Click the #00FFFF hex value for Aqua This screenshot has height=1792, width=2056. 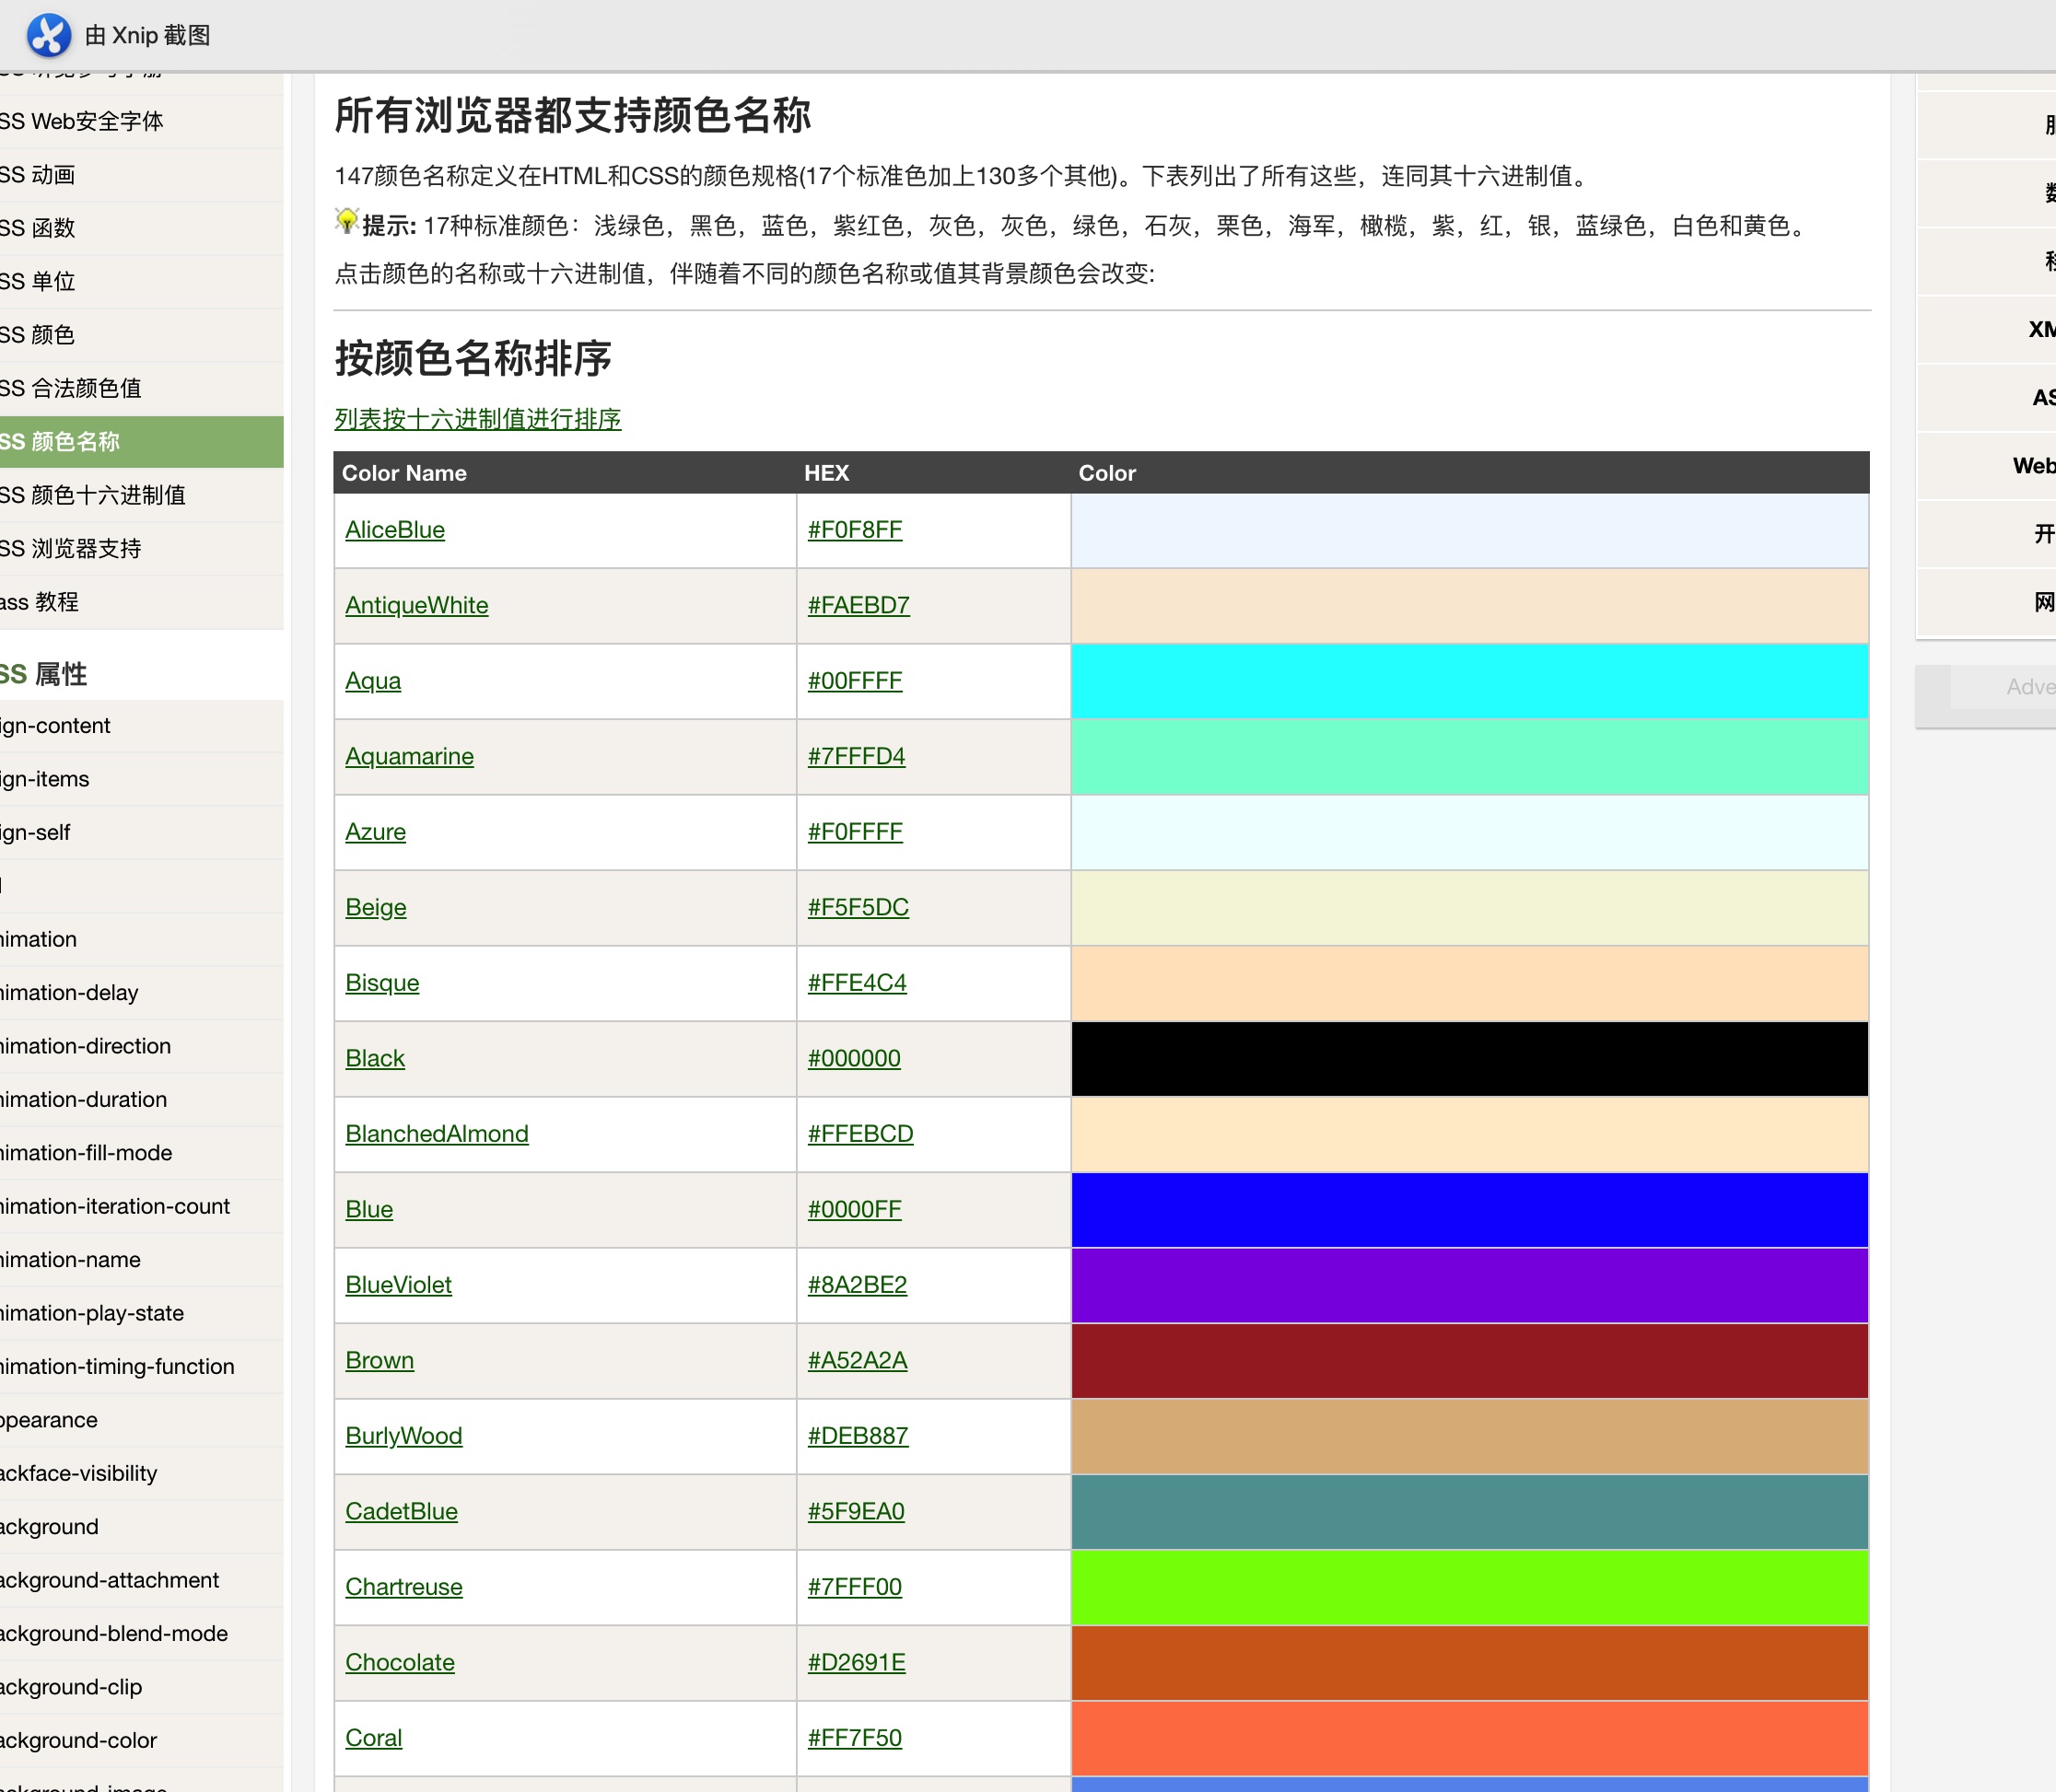click(855, 681)
